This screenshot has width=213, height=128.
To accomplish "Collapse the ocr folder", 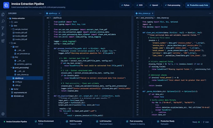I will [x=11, y=47].
